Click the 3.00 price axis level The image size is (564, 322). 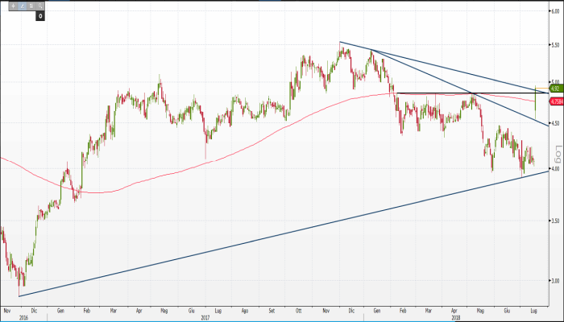pos(554,281)
